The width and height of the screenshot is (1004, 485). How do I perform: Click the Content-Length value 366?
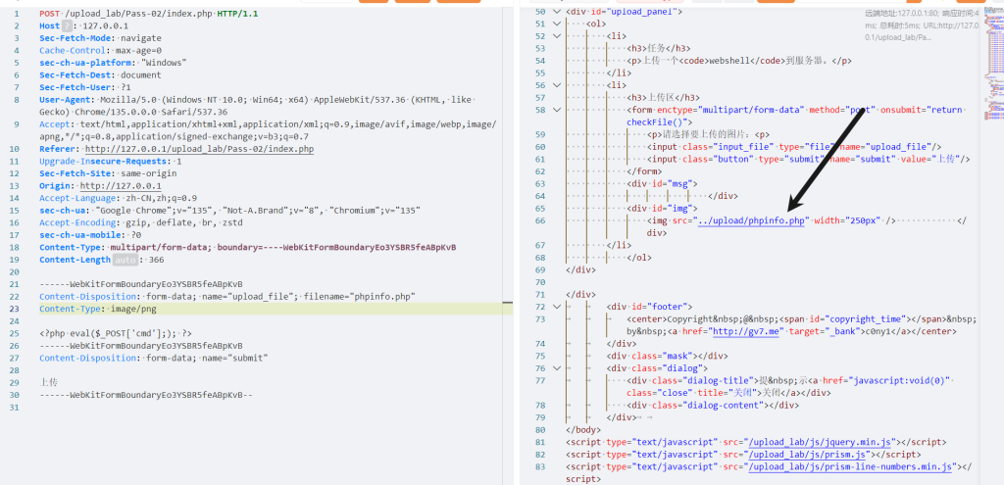(155, 260)
